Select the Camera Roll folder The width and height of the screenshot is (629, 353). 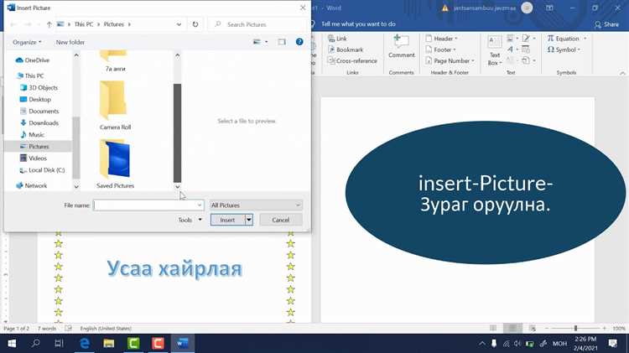(x=115, y=105)
